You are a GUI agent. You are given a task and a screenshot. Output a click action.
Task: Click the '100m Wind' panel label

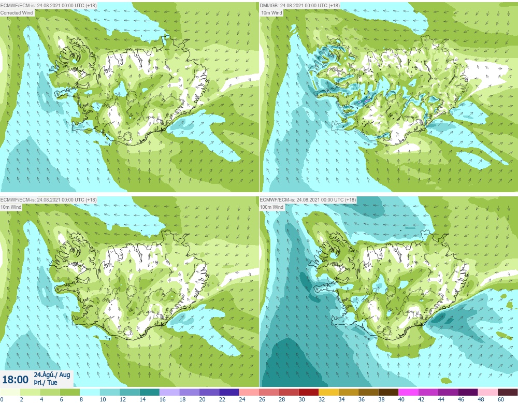pyautogui.click(x=271, y=207)
